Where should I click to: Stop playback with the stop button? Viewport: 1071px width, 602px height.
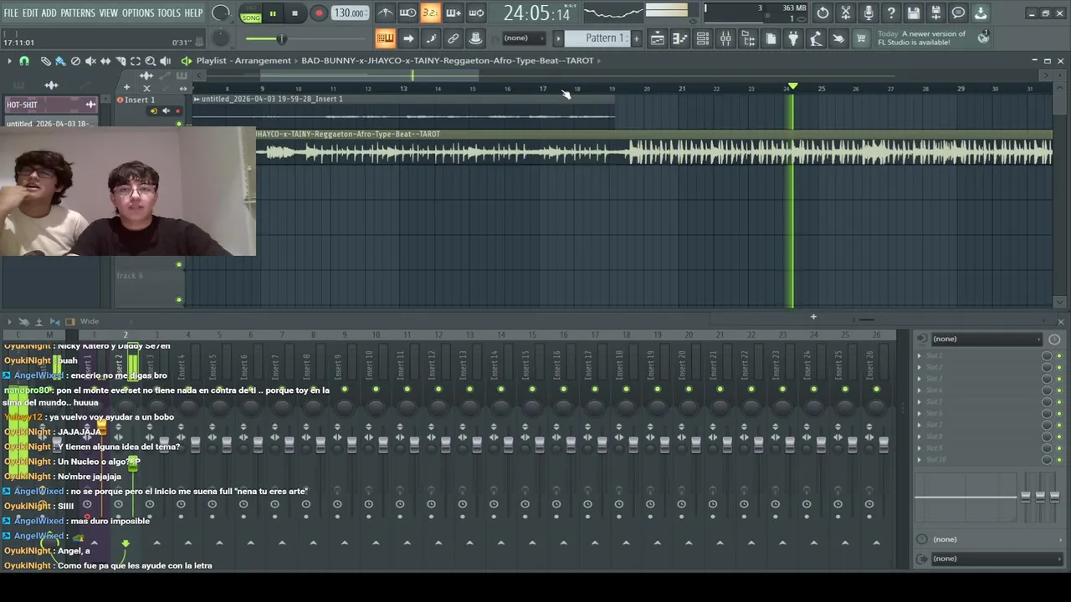pyautogui.click(x=295, y=13)
